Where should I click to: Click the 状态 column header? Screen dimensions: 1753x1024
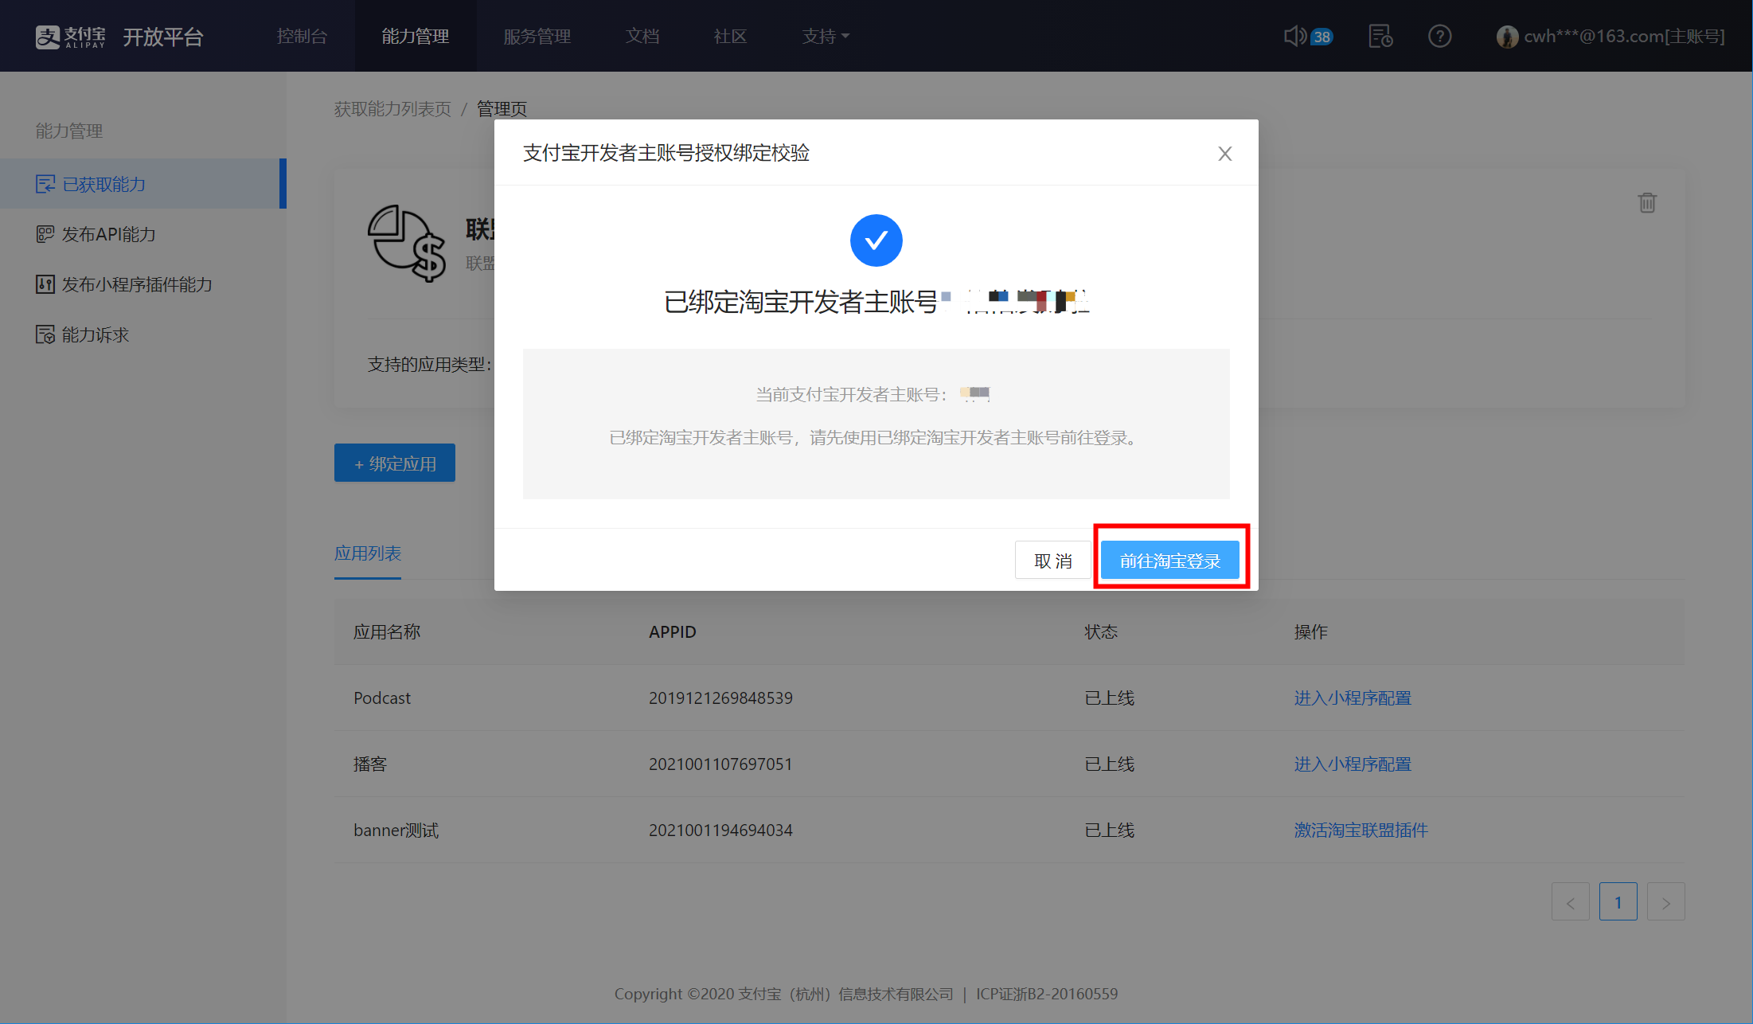click(x=1101, y=632)
